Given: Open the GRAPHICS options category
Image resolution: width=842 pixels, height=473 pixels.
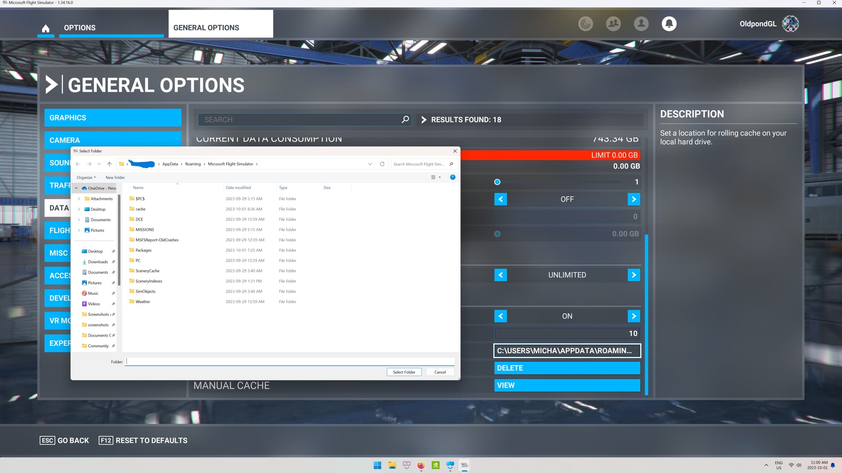Looking at the screenshot, I should click(113, 118).
